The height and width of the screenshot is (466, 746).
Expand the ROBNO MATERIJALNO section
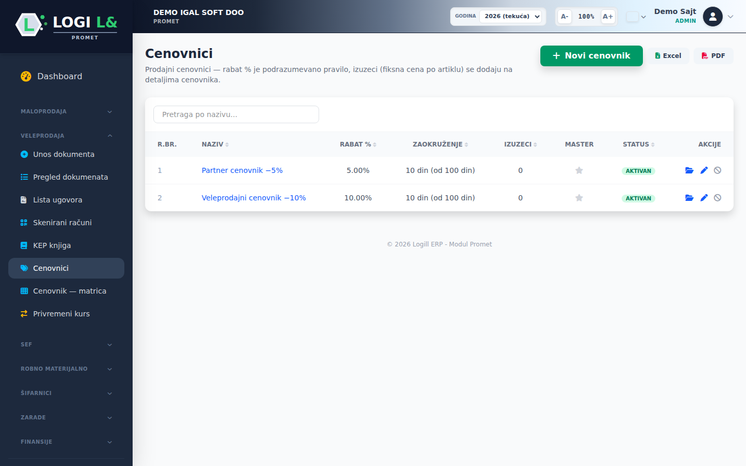point(66,369)
